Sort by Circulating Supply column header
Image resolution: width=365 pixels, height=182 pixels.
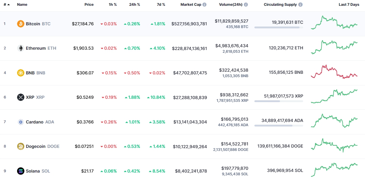pos(280,5)
